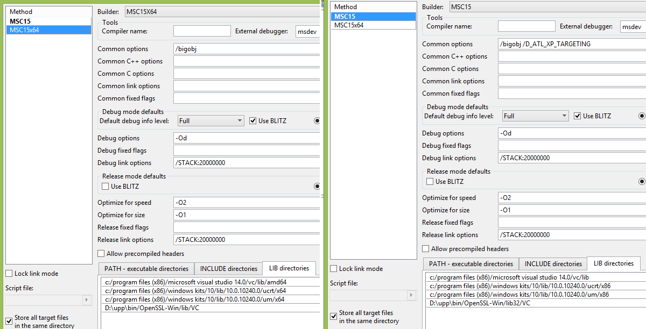Enable Allow precompiled headers for MSC15X64
646x329 pixels.
tap(101, 254)
